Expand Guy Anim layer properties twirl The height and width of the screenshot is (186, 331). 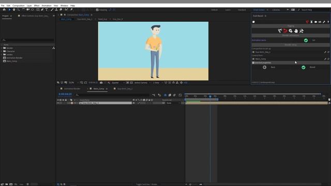(x=74, y=103)
